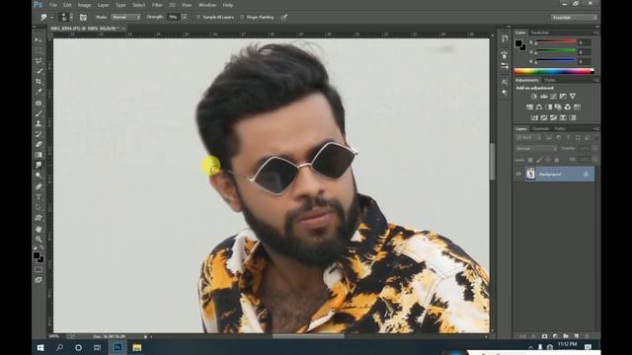The height and width of the screenshot is (355, 632).
Task: Select the Move tool
Action: click(39, 39)
